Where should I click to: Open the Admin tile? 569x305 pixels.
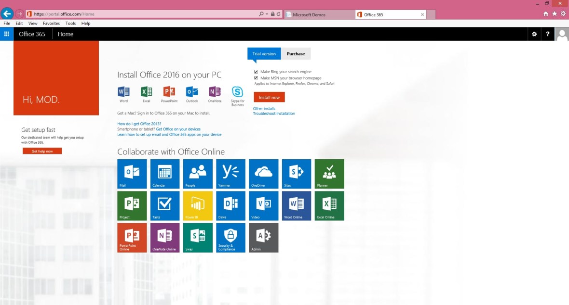point(263,238)
